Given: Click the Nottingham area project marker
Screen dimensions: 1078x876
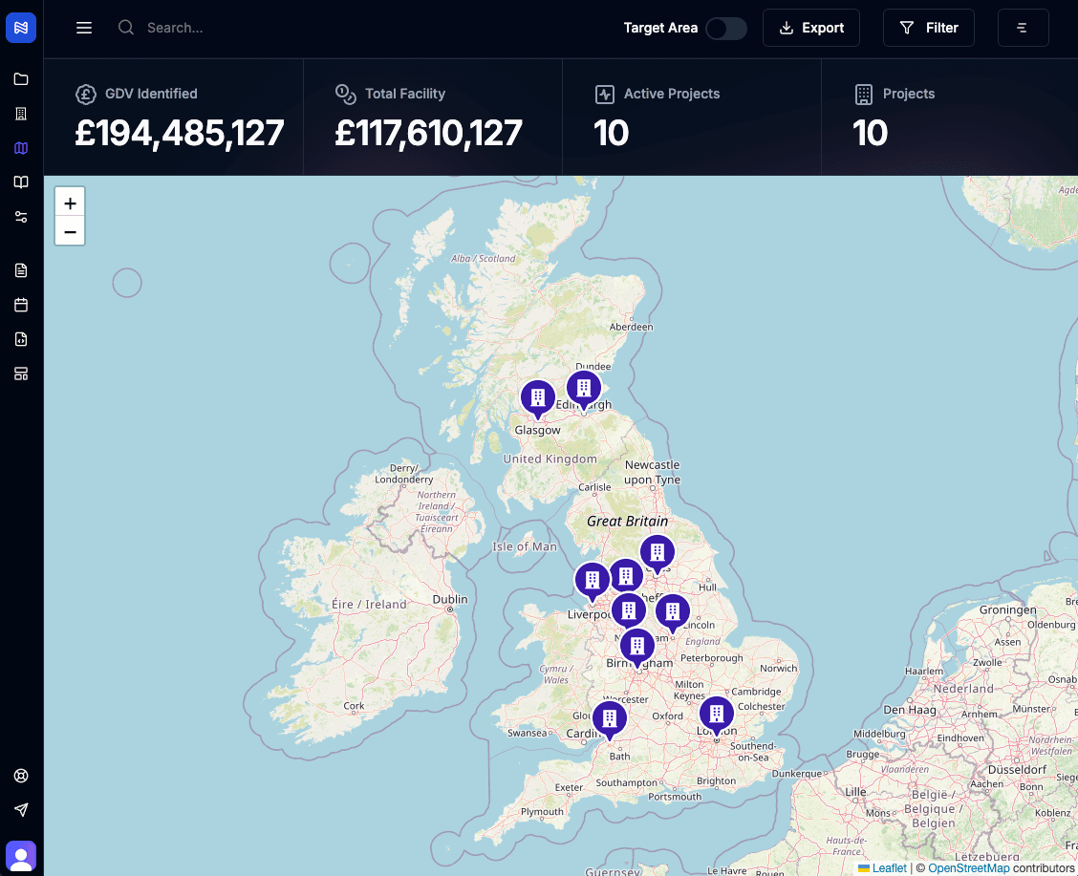Looking at the screenshot, I should click(629, 612).
